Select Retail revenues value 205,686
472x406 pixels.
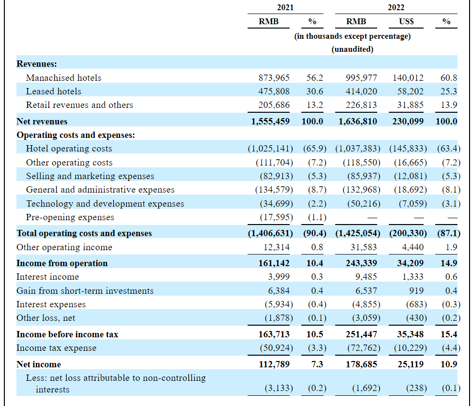[274, 105]
